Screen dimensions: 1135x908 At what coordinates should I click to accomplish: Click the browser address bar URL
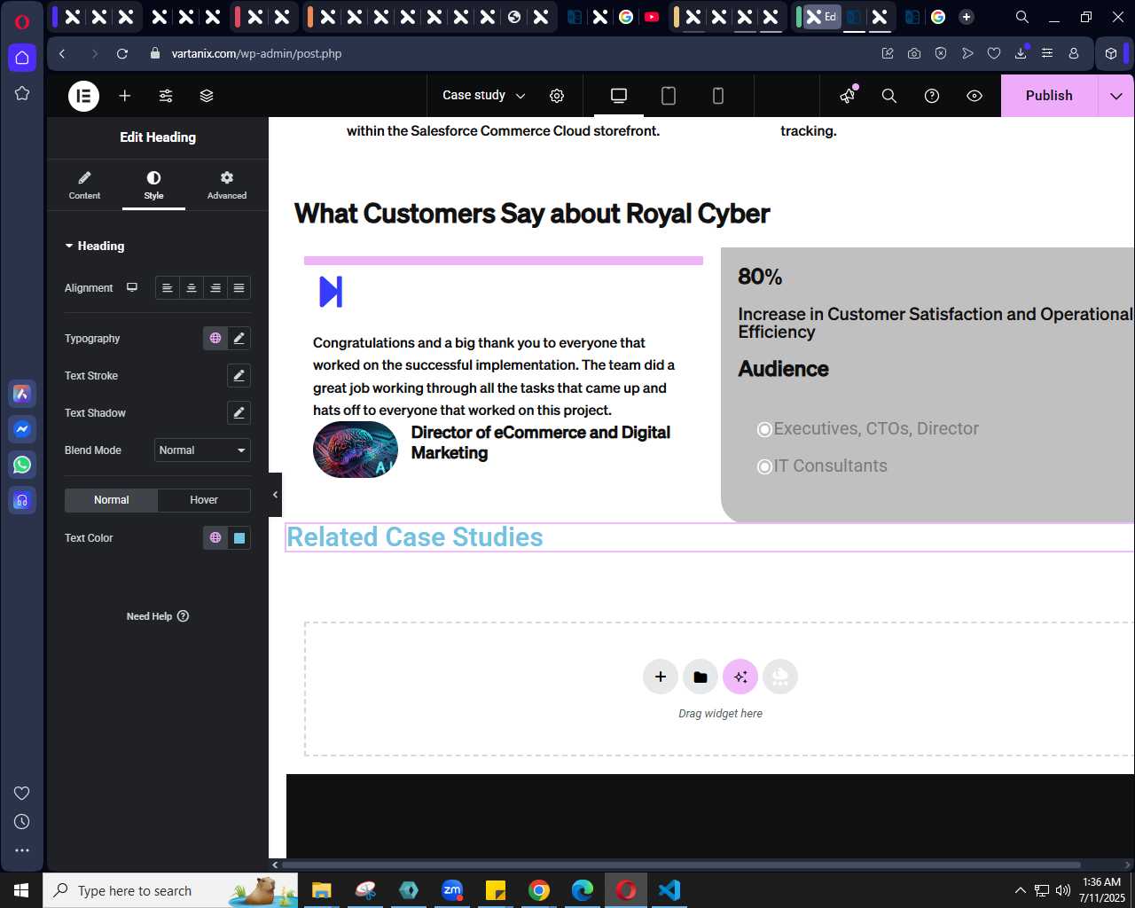[256, 53]
